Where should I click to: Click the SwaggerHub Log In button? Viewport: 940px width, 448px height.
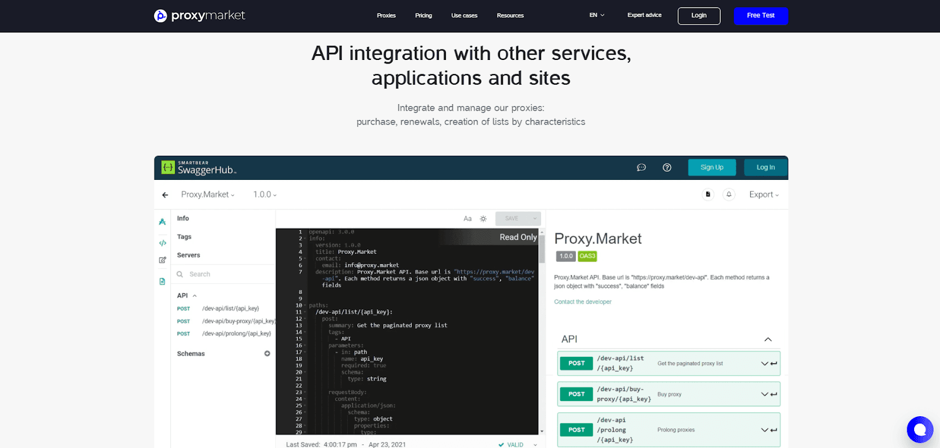point(766,168)
